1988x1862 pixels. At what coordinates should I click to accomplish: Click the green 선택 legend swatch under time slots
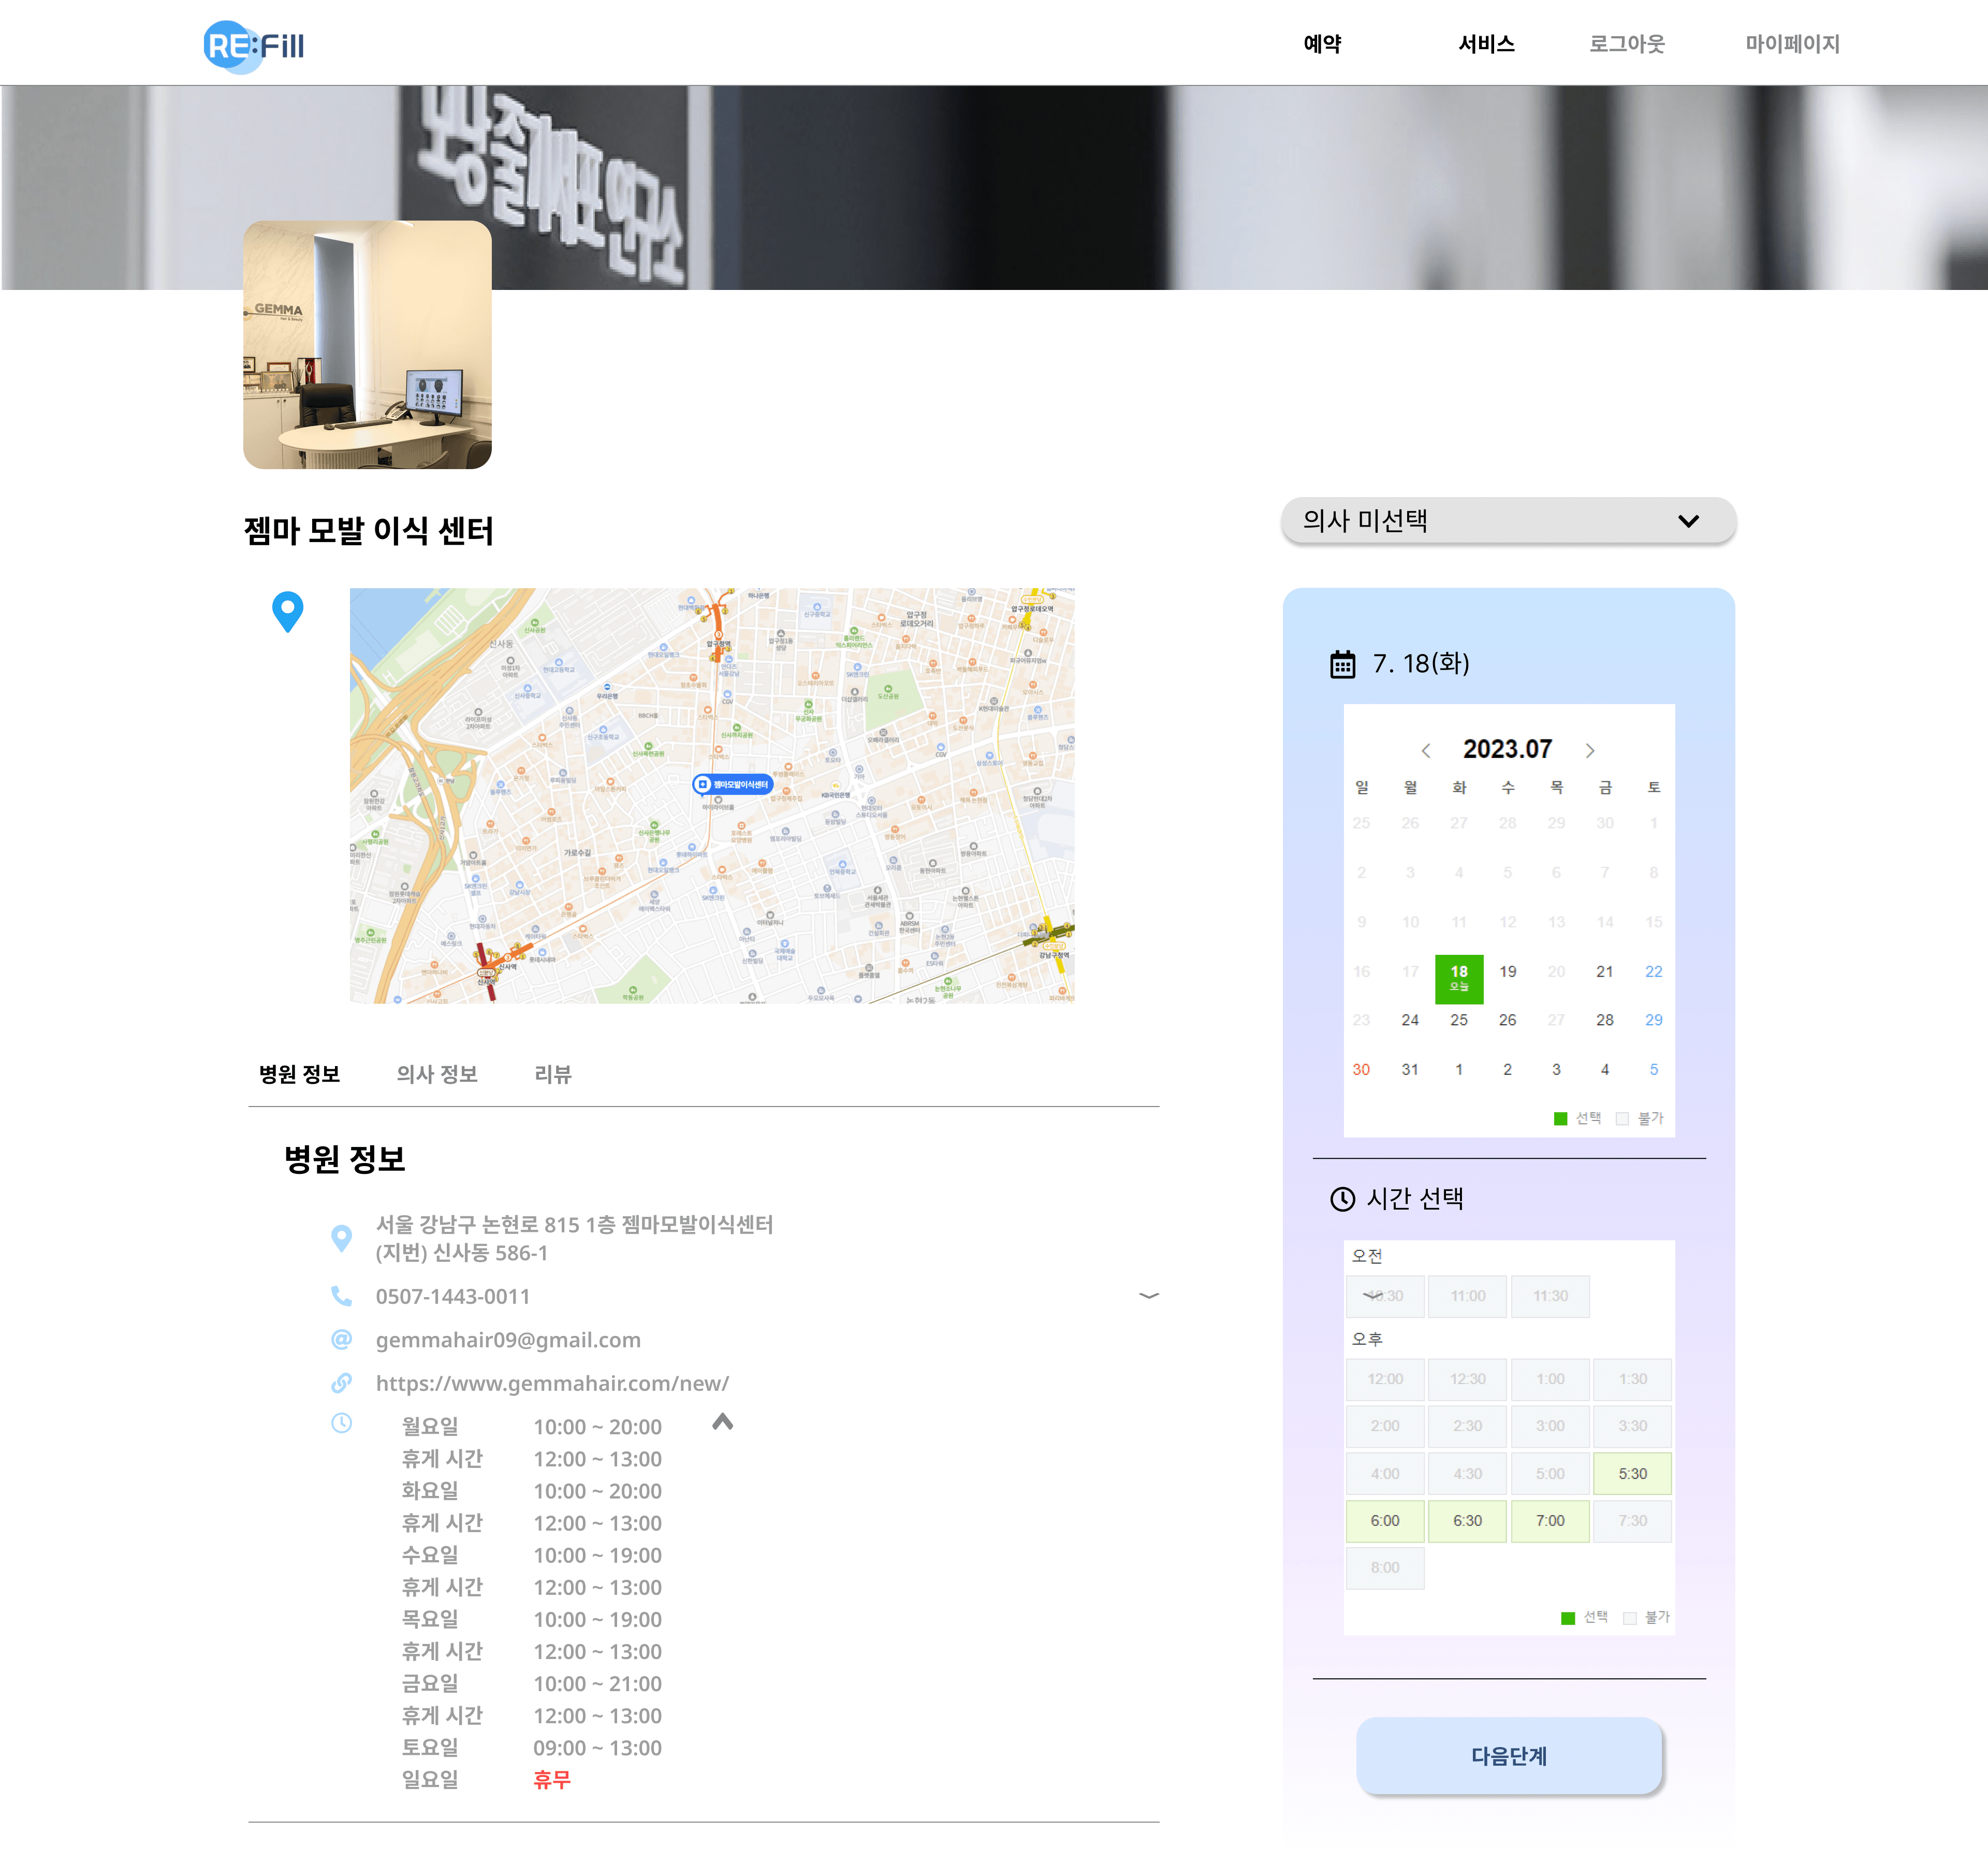[1568, 1617]
